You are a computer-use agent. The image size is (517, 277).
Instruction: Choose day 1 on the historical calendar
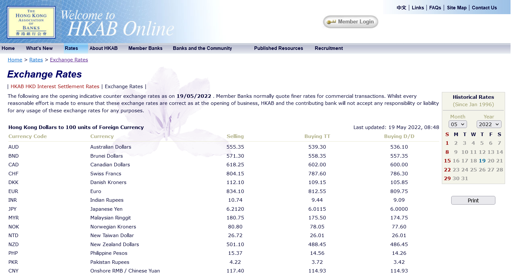(x=447, y=143)
